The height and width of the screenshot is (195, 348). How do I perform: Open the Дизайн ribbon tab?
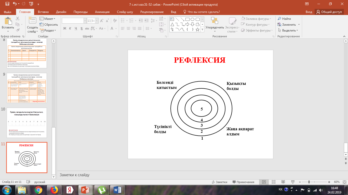(61, 12)
